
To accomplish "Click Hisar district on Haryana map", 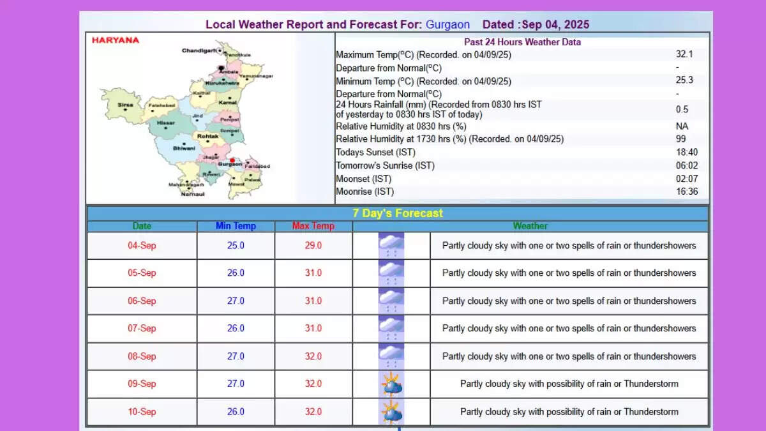I will (x=166, y=121).
